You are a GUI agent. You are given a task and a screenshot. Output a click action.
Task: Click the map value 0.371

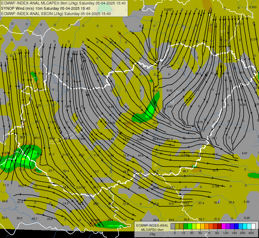coord(254,39)
